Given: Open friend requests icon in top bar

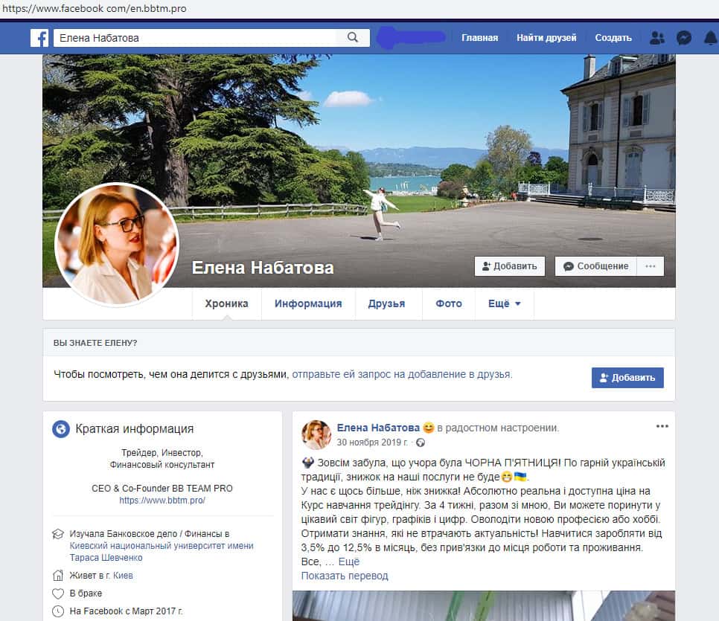Looking at the screenshot, I should (x=656, y=38).
